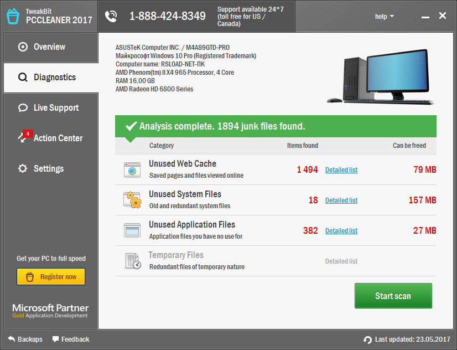Select the Diagnostics tab
This screenshot has height=350, width=457.
tap(51, 78)
